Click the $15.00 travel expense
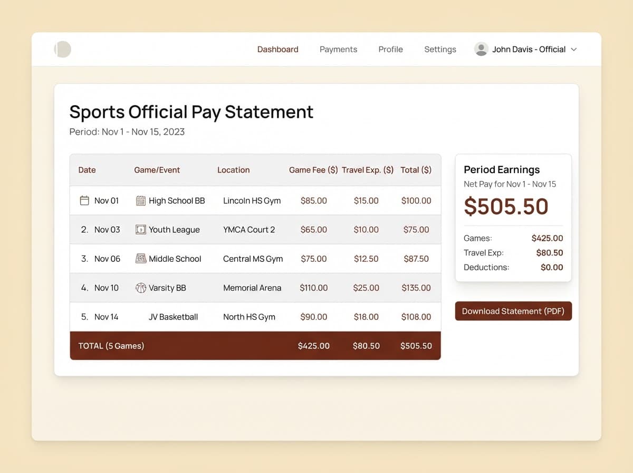633x473 pixels. pyautogui.click(x=366, y=201)
